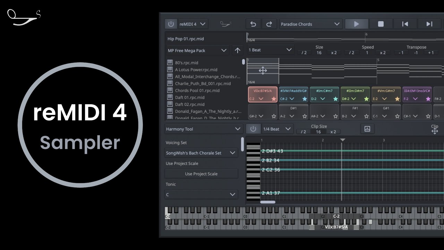Click the clip export icon button

[x=367, y=129]
